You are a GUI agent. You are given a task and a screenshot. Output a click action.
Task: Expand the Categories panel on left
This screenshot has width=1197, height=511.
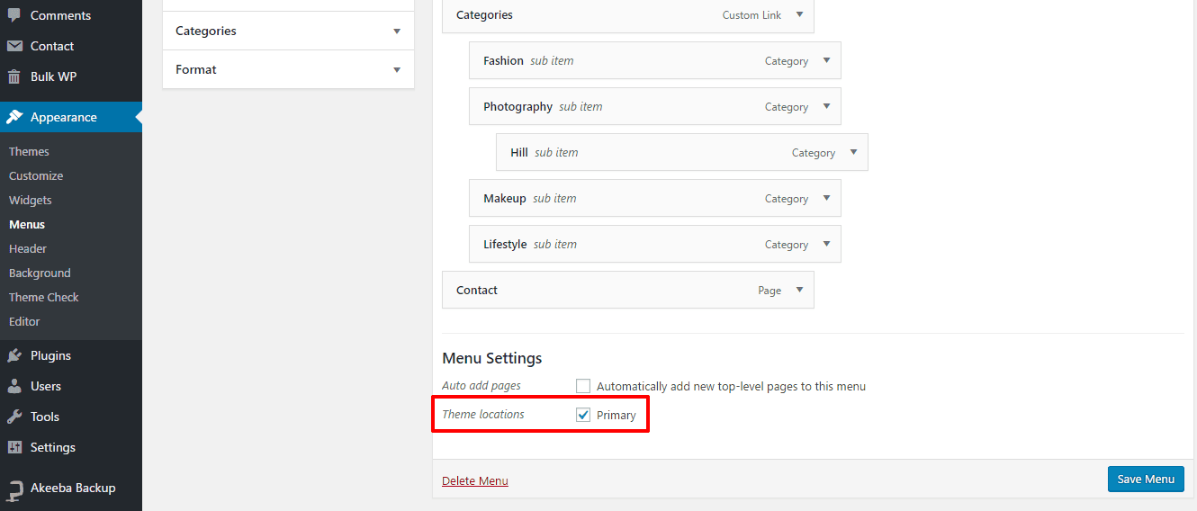[397, 31]
